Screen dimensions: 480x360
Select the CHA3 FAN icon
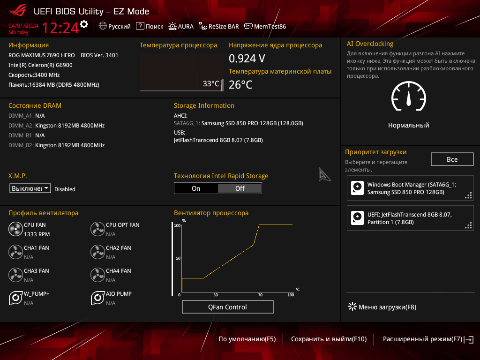(x=15, y=275)
